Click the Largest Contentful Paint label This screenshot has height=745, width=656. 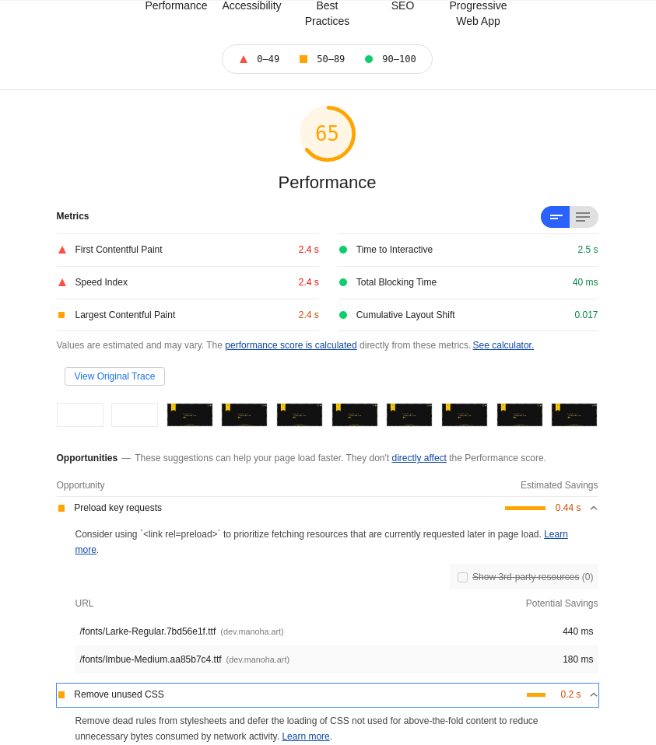125,315
